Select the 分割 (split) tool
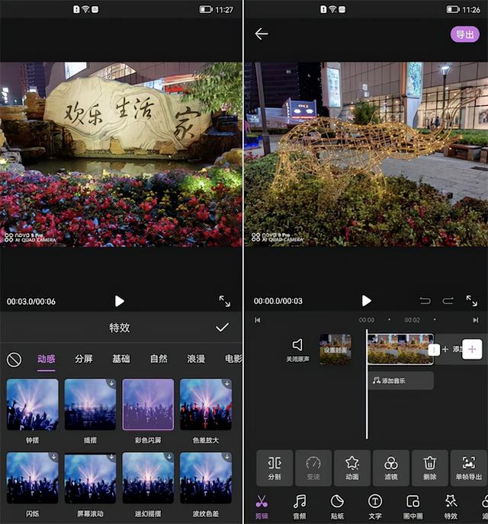Image resolution: width=488 pixels, height=524 pixels. 274,468
